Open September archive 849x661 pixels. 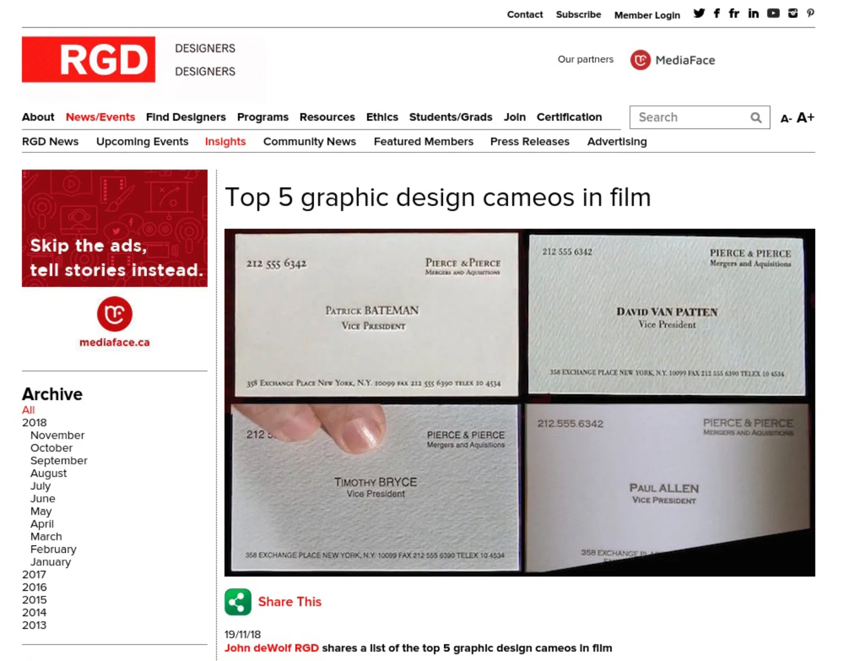[59, 460]
